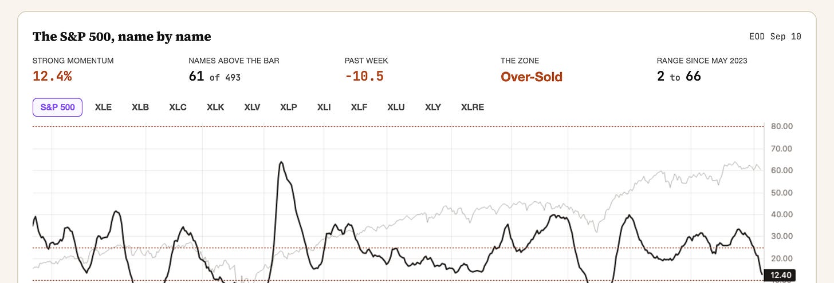The image size is (834, 283).
Task: Click the 'THE ZONE' heading
Action: 520,60
